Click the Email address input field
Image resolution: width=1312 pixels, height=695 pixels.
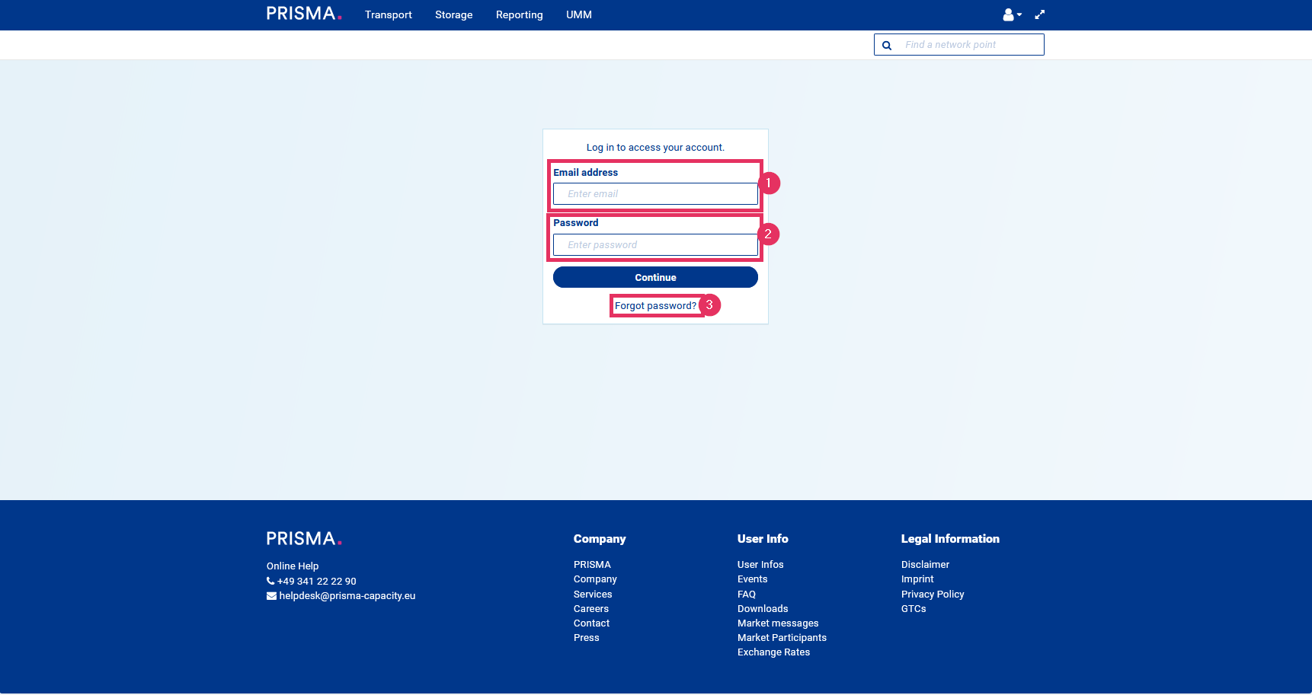coord(655,194)
